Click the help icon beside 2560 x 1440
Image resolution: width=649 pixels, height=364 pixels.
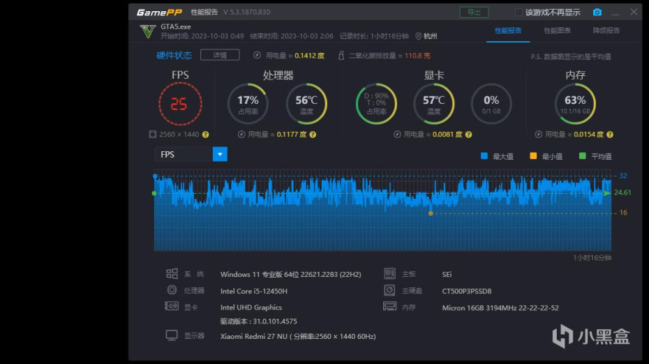(x=205, y=135)
